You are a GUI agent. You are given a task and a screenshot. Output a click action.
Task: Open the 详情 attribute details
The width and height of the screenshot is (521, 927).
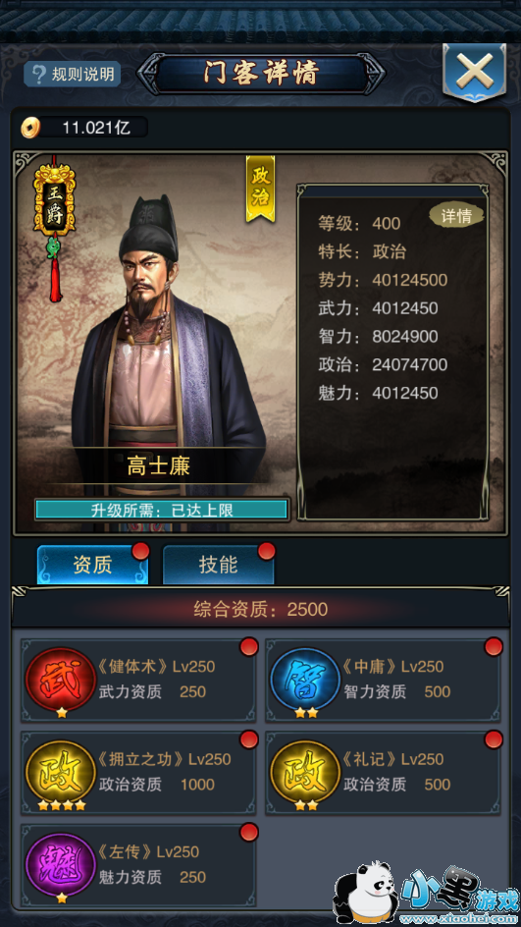[456, 216]
